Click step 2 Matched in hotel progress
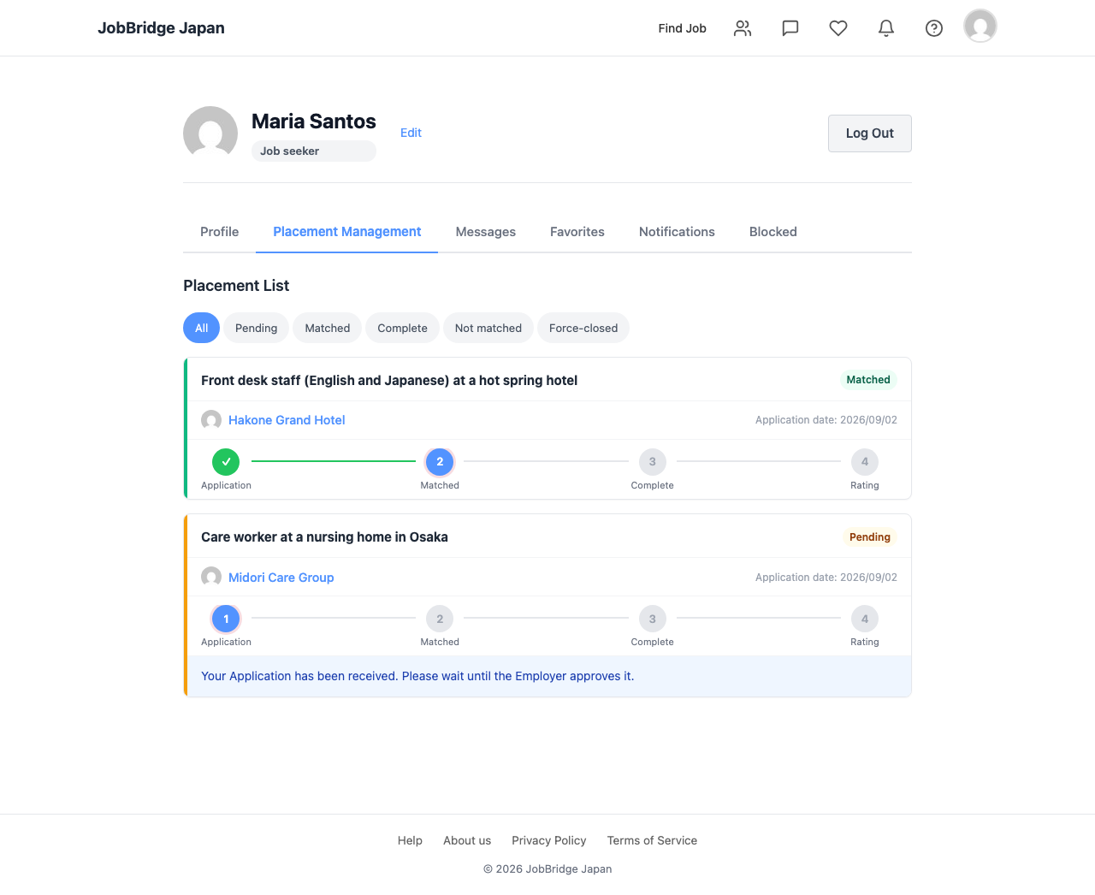 coord(440,462)
